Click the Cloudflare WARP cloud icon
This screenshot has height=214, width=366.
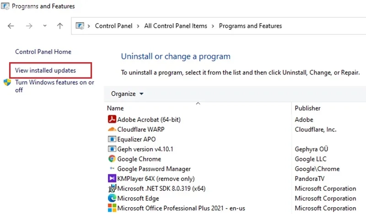coord(112,129)
